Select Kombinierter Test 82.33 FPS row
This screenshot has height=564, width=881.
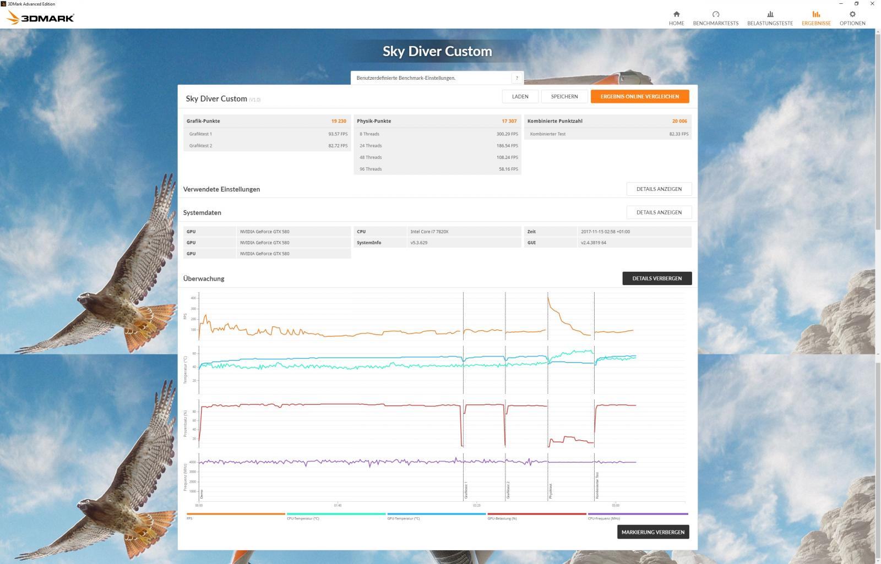tap(608, 134)
